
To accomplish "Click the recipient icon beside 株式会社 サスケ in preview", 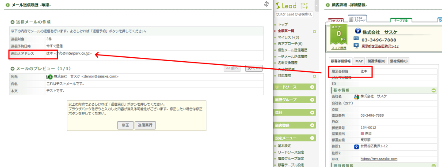I will (50, 77).
